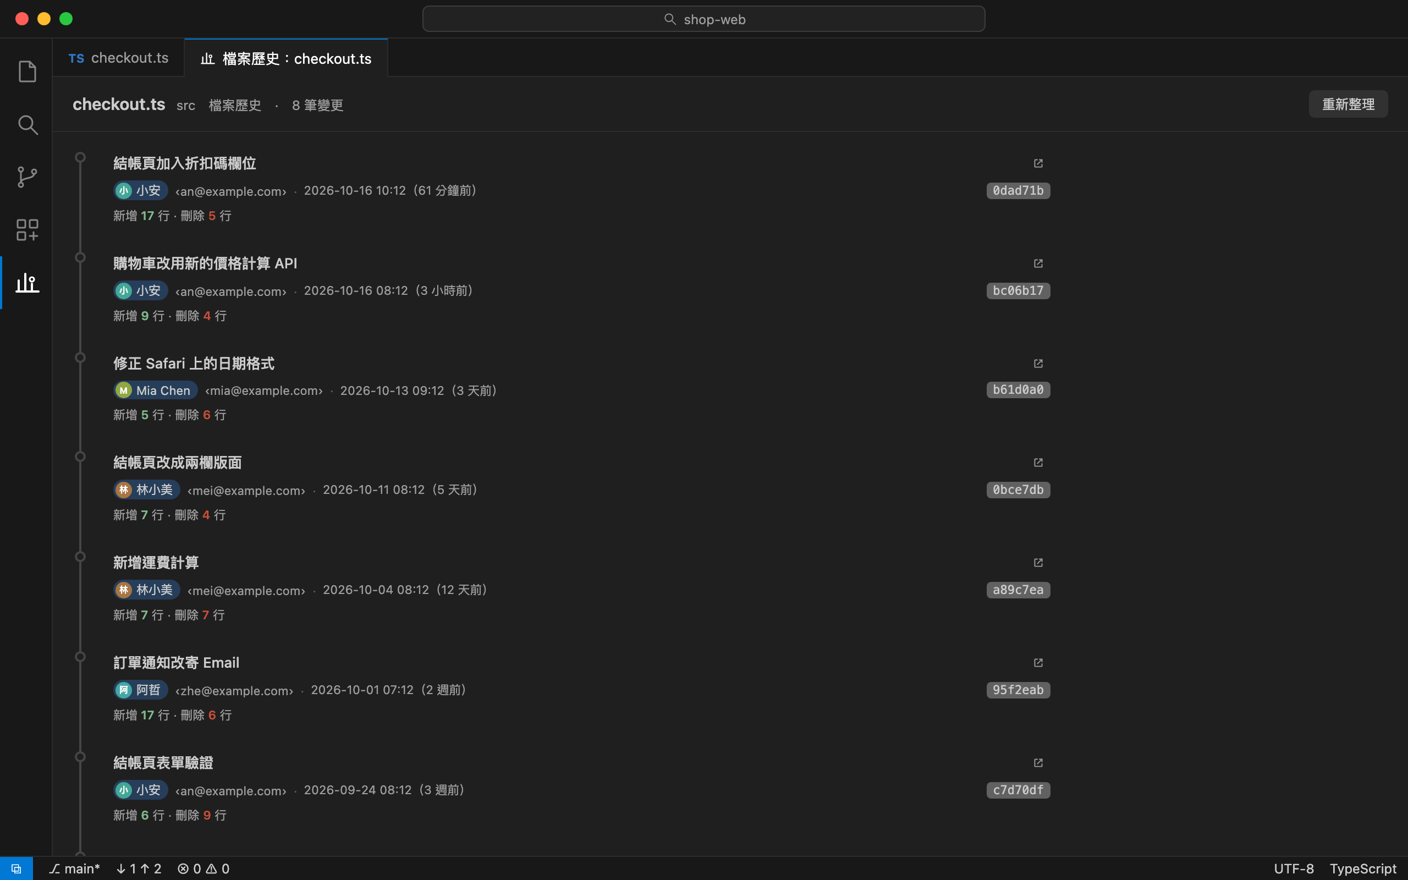Click commit hash badge b61d0a0
1408x880 pixels.
click(1018, 390)
